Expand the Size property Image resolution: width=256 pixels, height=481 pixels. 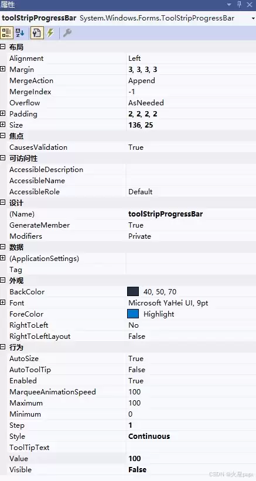(3, 125)
